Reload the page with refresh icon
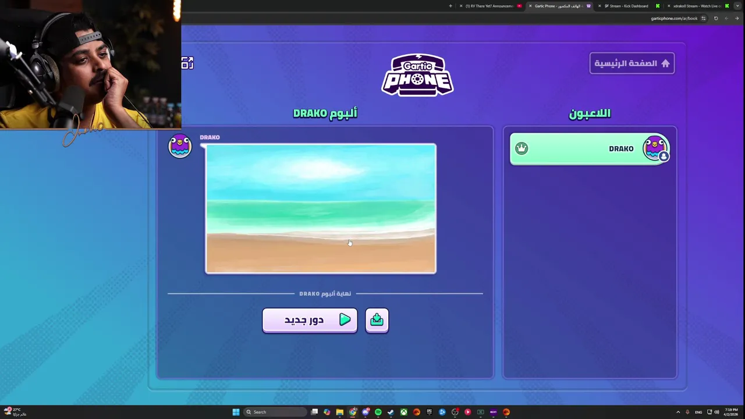The height and width of the screenshot is (419, 745). coord(716,18)
